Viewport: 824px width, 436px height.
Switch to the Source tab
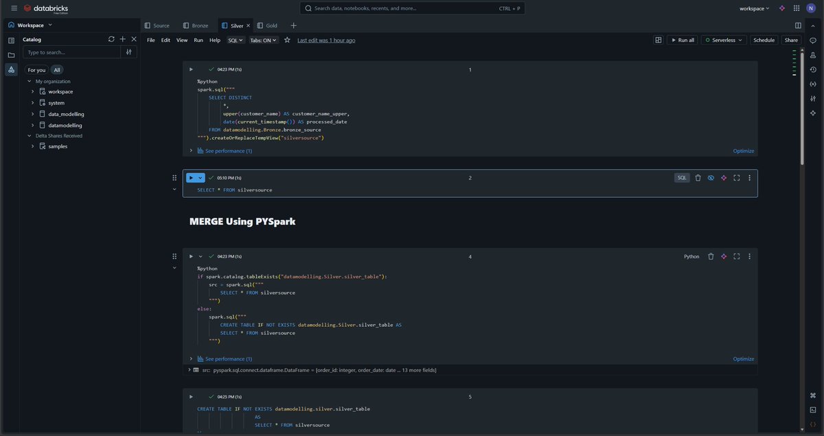click(157, 25)
